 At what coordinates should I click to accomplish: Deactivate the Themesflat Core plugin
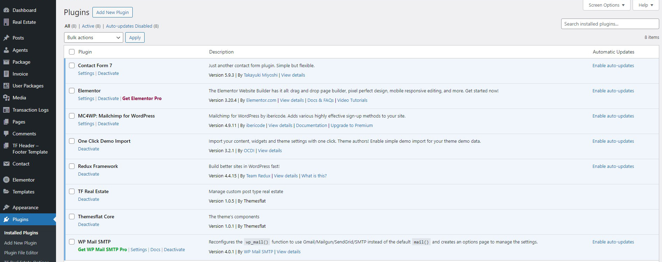pos(89,224)
